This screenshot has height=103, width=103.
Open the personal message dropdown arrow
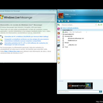pos(73,17)
